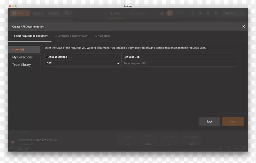The image size is (256, 163).
Task: Open the Godserver Endpoints #ops v2 collection
Action: [x=38, y=140]
